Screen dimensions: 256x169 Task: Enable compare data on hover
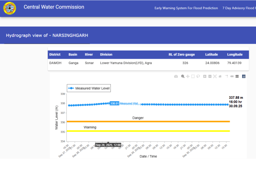(x=237, y=76)
